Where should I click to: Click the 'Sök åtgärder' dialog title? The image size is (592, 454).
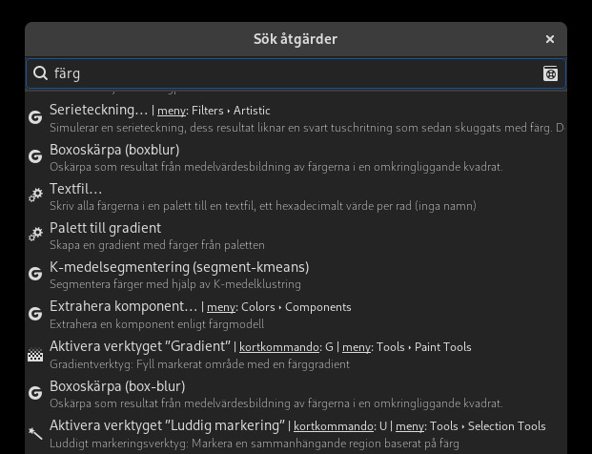296,39
